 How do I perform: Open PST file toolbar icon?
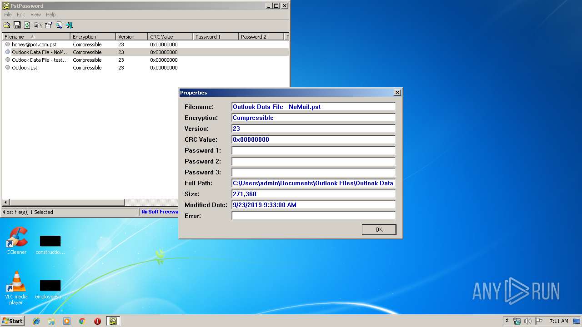click(7, 25)
